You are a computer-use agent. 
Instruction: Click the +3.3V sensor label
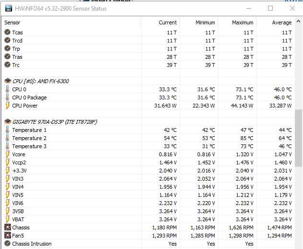[x=20, y=171]
